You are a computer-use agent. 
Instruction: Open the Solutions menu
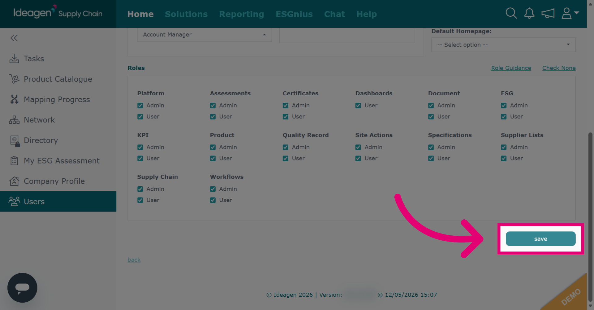coord(186,14)
